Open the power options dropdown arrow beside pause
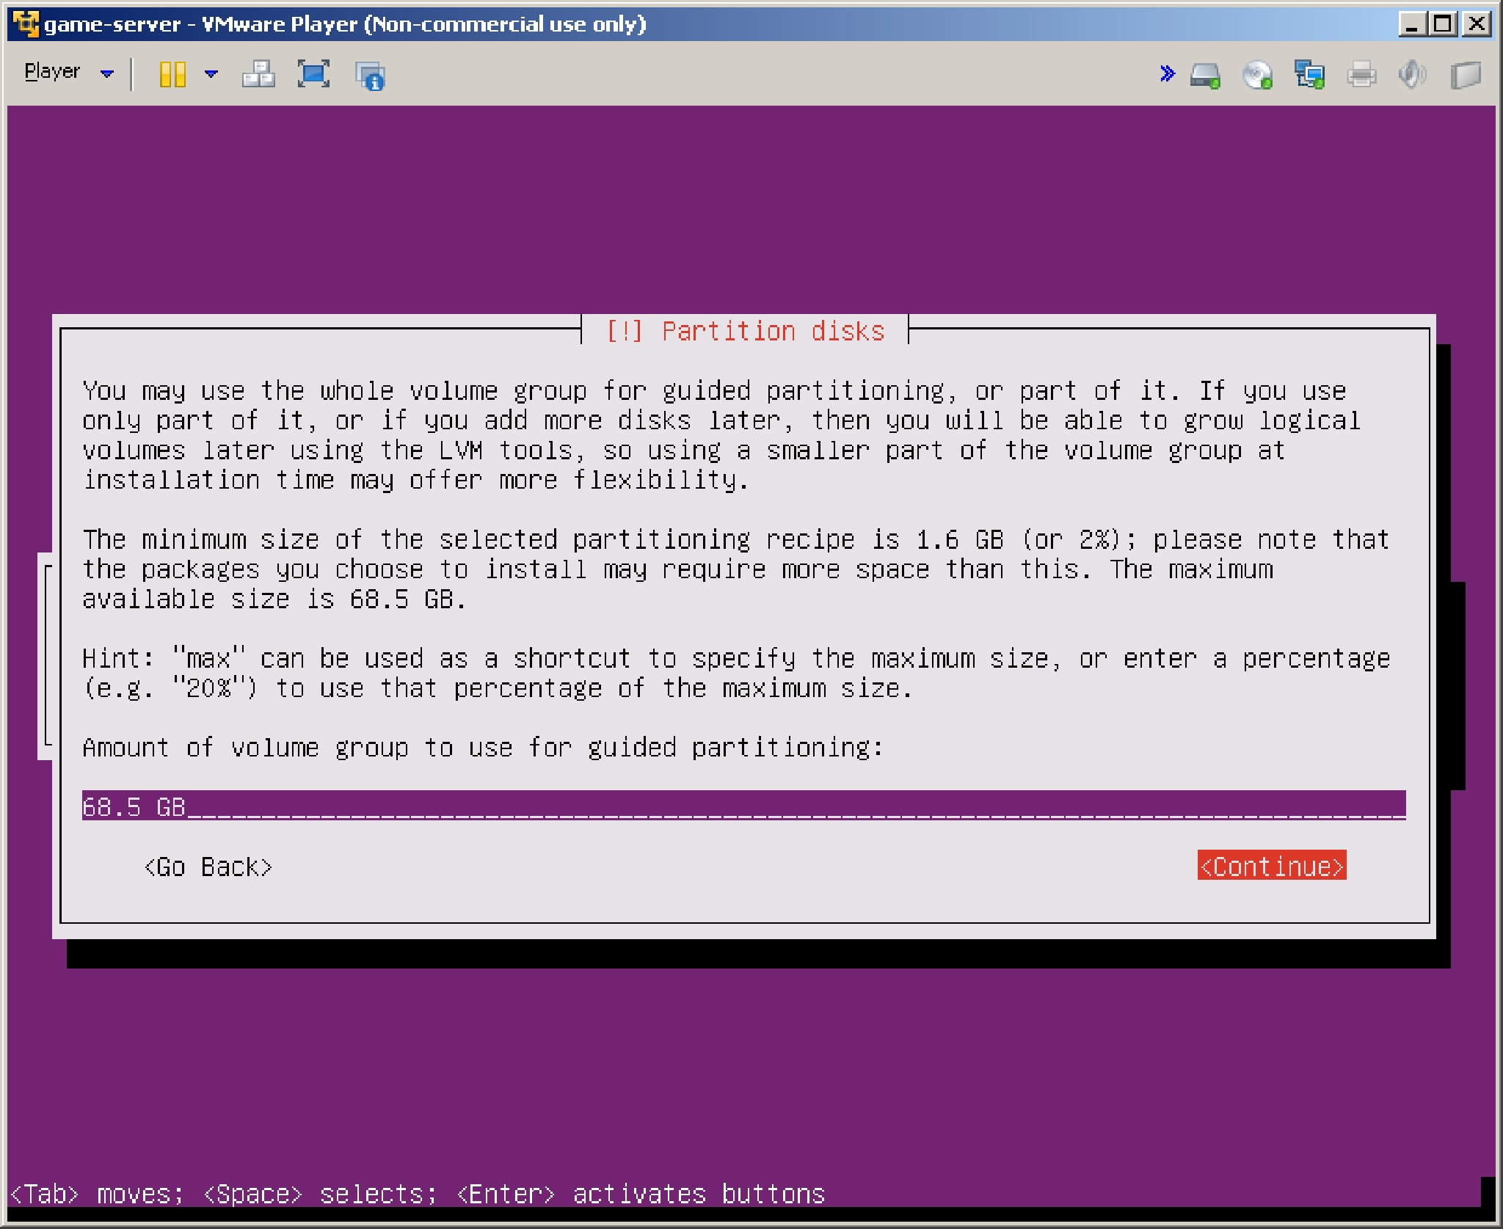 tap(211, 73)
